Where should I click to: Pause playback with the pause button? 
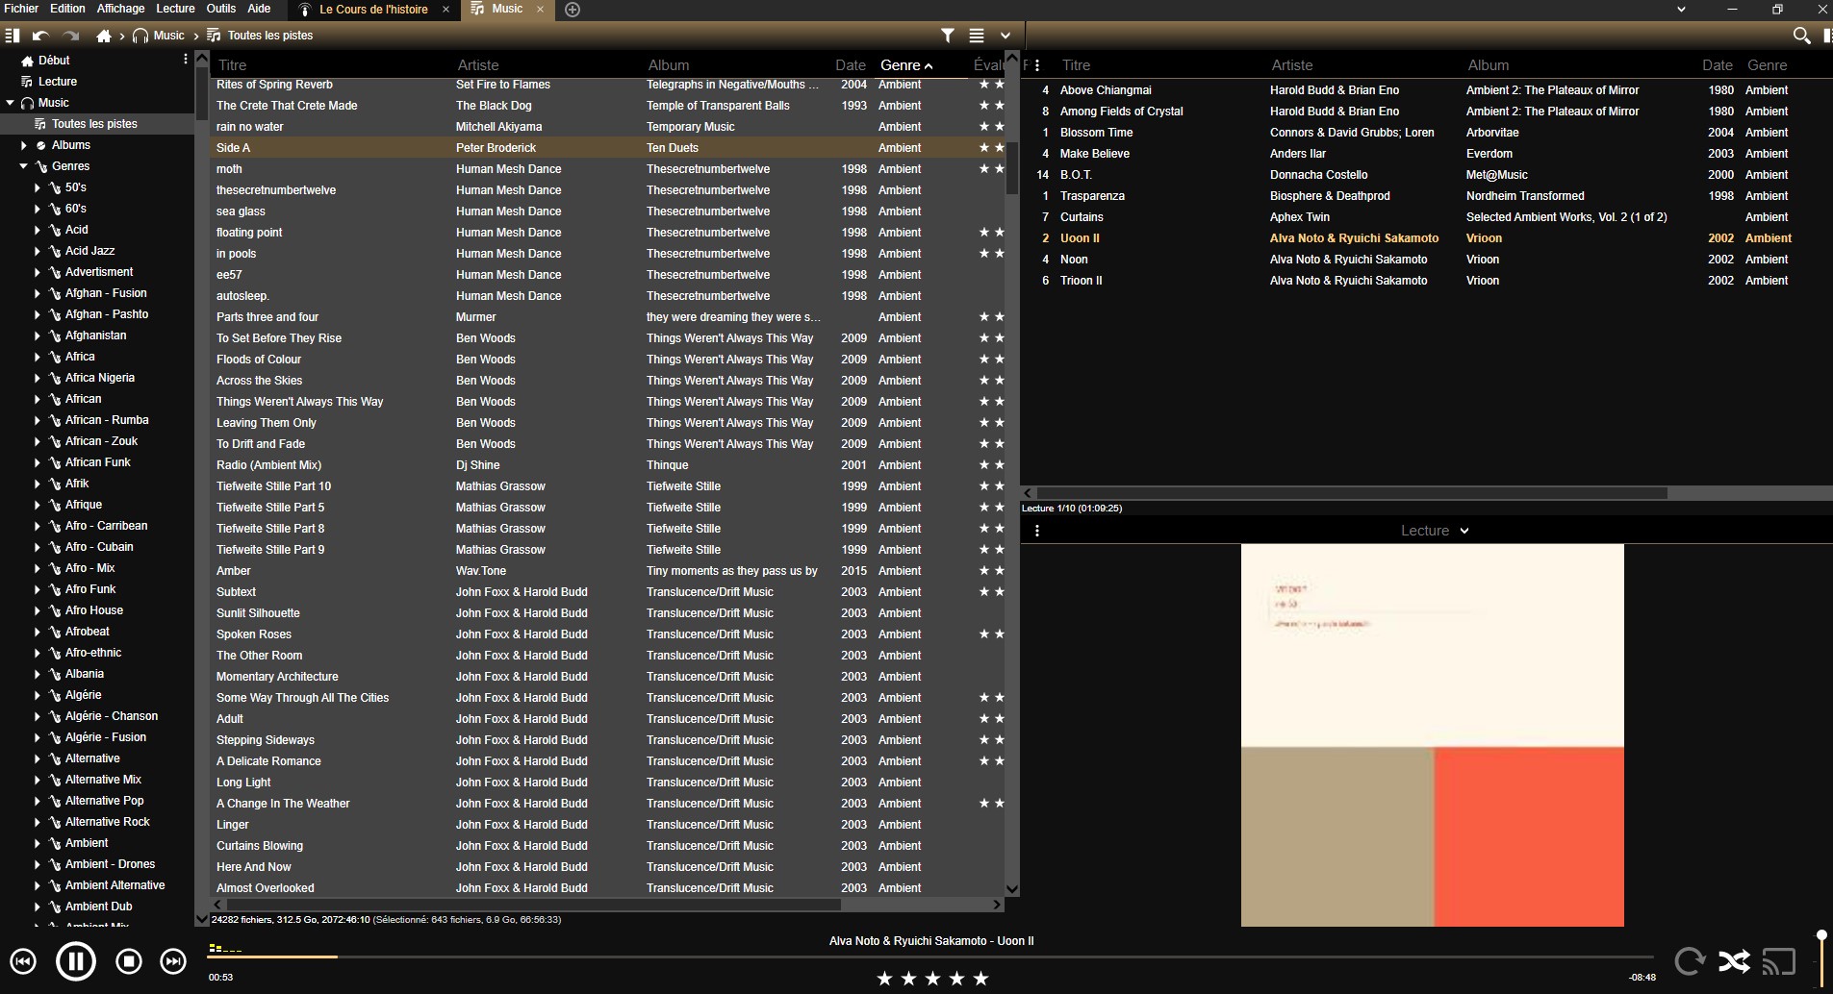76,960
